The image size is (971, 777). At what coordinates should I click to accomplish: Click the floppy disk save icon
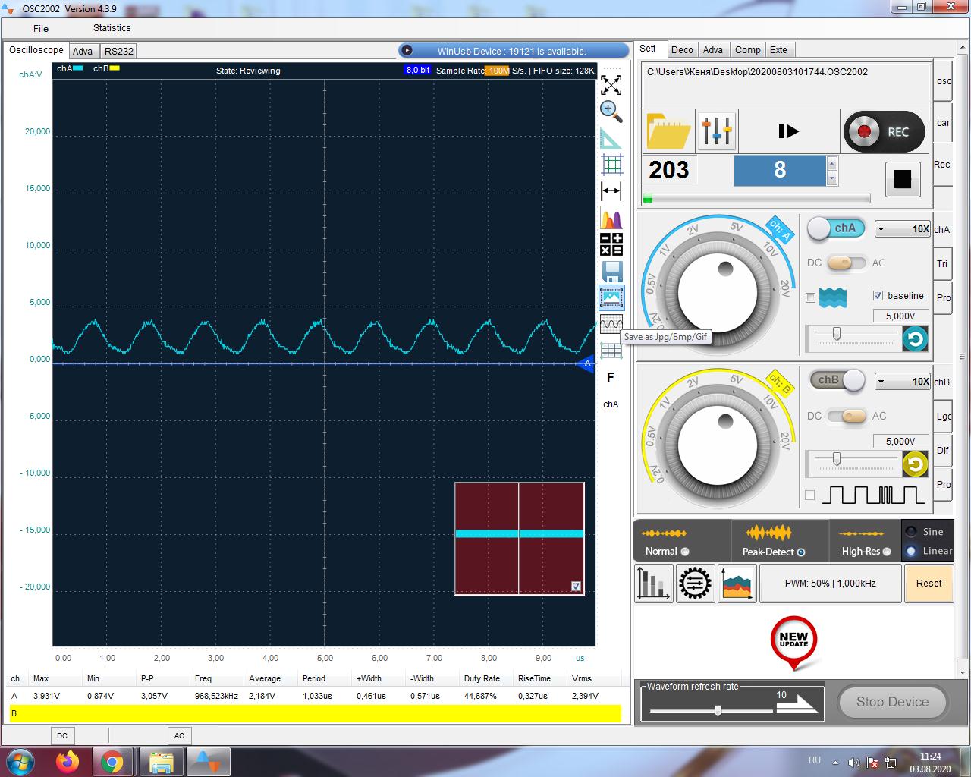click(611, 271)
